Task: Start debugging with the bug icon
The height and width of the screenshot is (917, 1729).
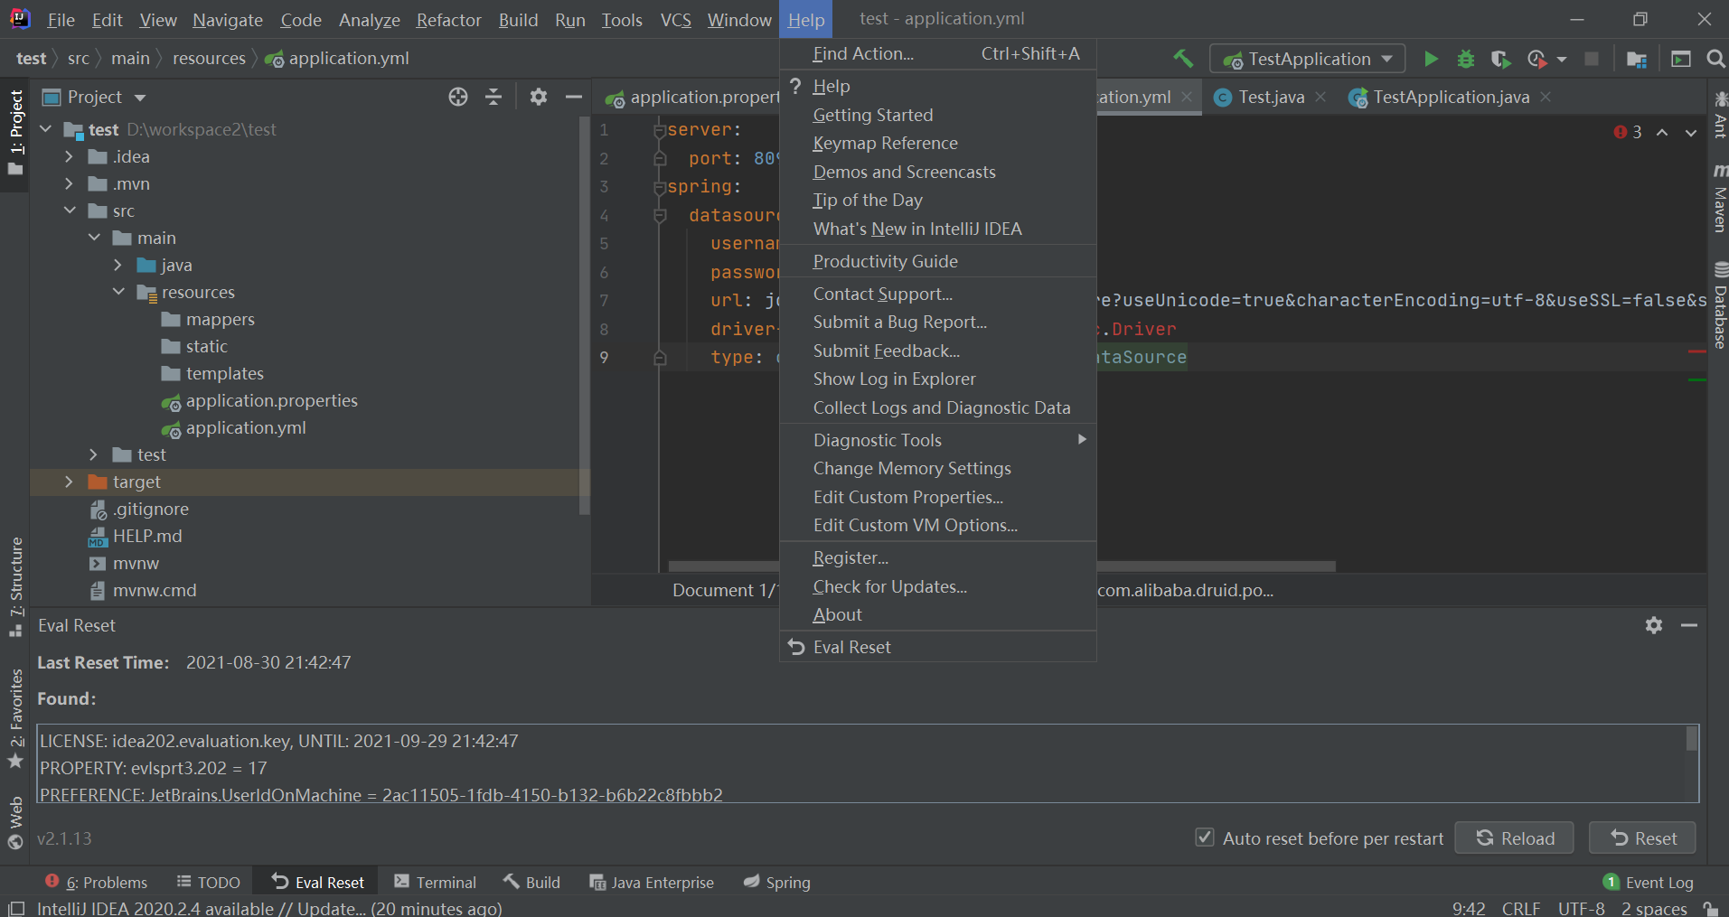Action: coord(1466,59)
